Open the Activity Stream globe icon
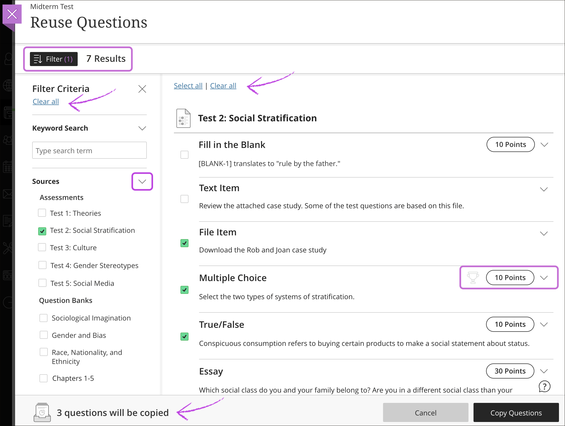The width and height of the screenshot is (565, 426). pyautogui.click(x=8, y=85)
